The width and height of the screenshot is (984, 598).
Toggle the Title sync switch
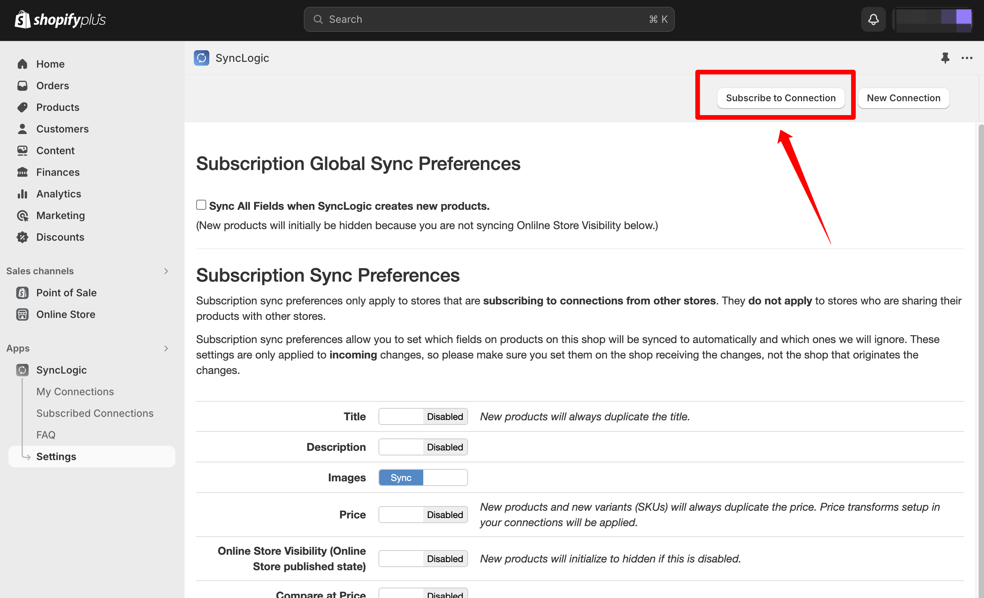(x=423, y=416)
